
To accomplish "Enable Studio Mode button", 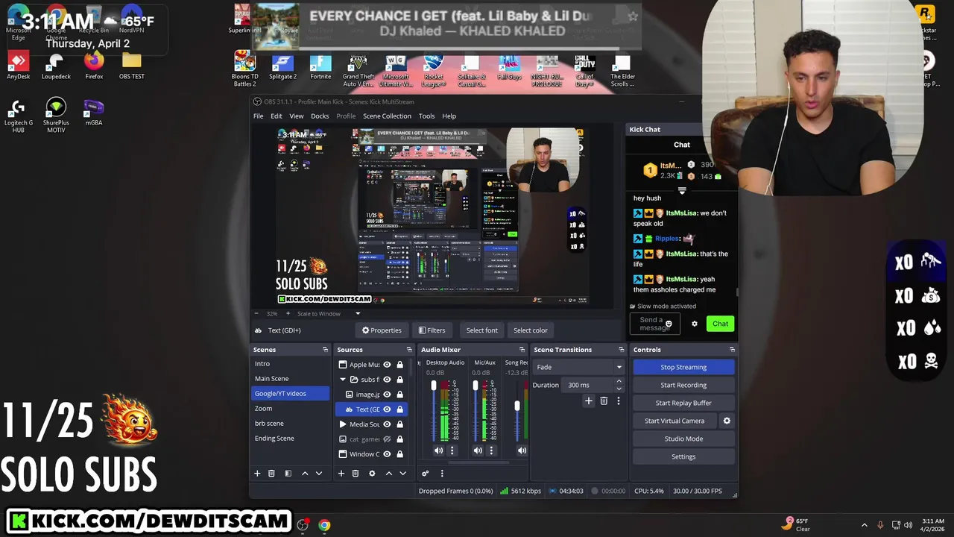I will click(683, 439).
